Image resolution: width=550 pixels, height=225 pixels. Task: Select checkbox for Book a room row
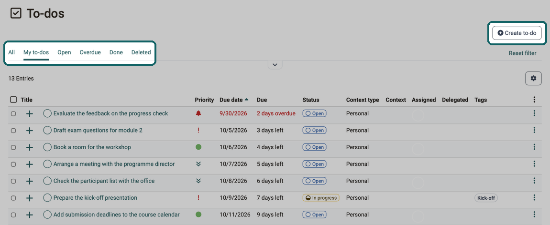[13, 147]
